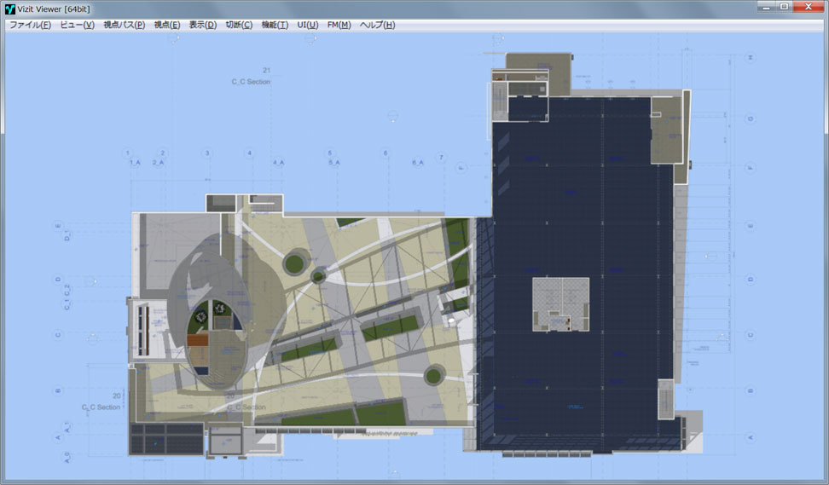Screen dimensions: 829x485
Task: Select the gray central core on dark roof
Action: pos(560,303)
